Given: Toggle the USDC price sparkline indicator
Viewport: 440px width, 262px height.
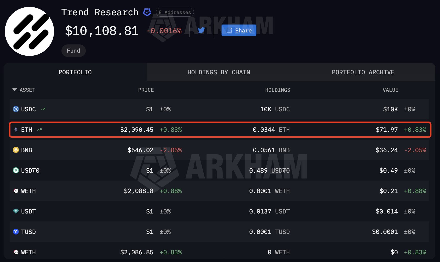Looking at the screenshot, I should pyautogui.click(x=43, y=109).
